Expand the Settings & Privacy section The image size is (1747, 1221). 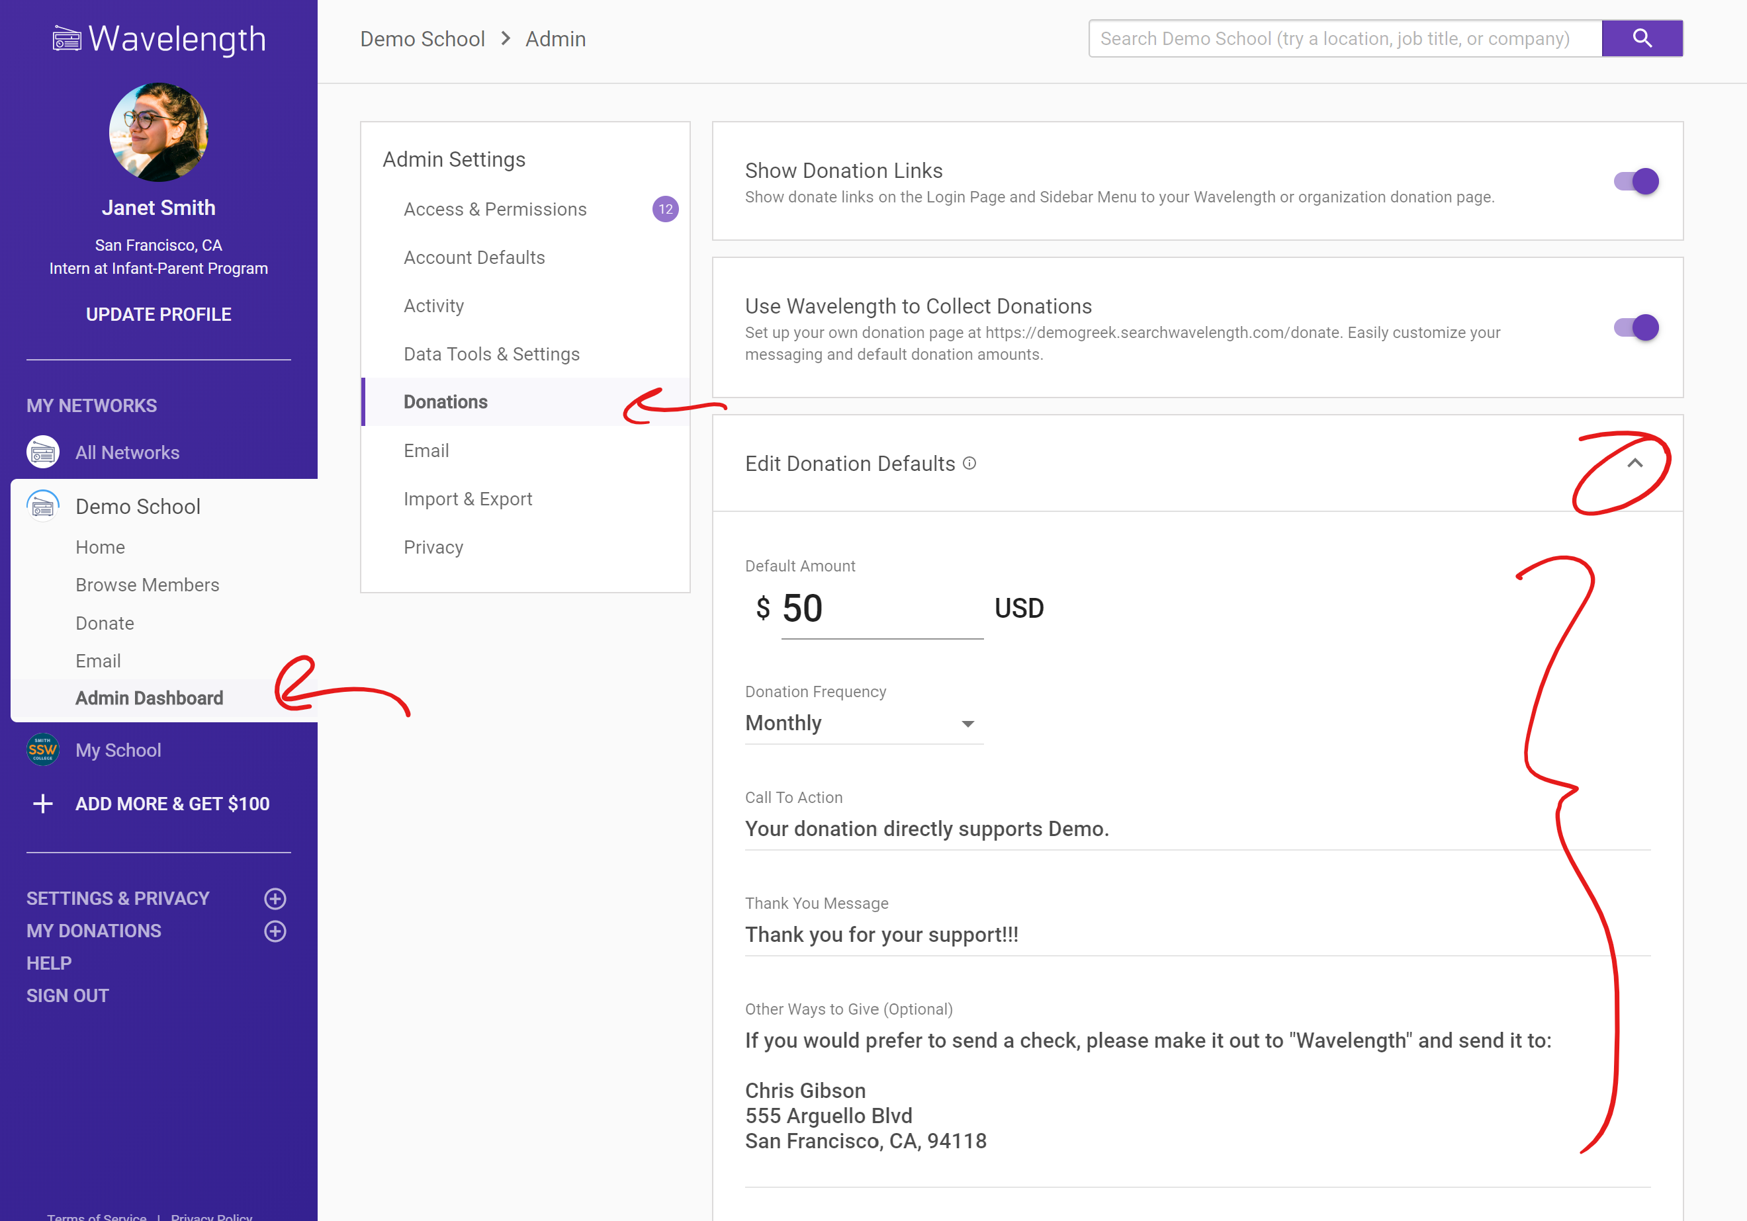(275, 898)
